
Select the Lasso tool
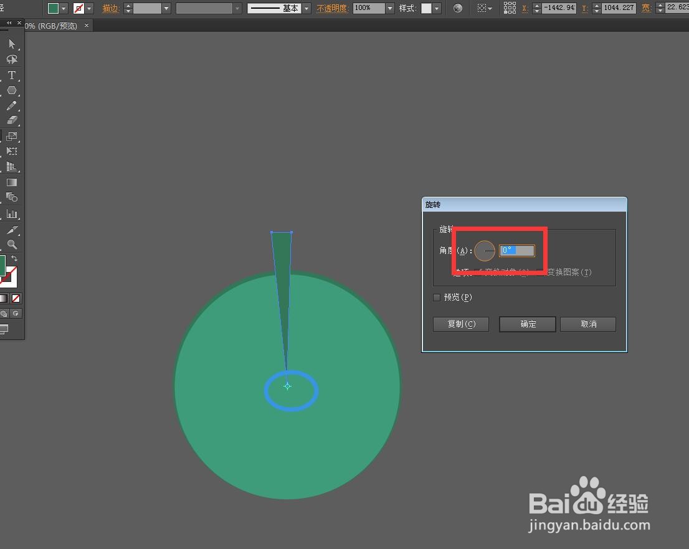(12, 59)
